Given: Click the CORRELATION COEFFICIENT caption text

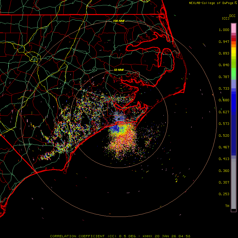Looking at the screenshot, I should (83, 236).
